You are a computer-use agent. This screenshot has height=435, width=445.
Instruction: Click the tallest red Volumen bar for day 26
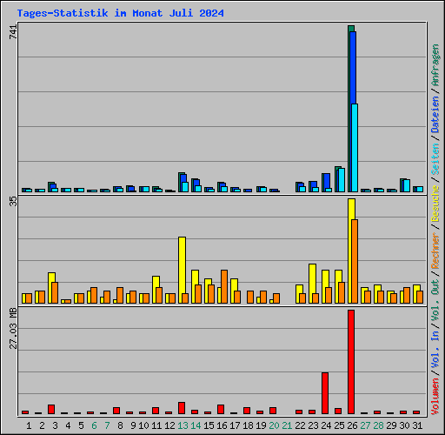[351, 362]
